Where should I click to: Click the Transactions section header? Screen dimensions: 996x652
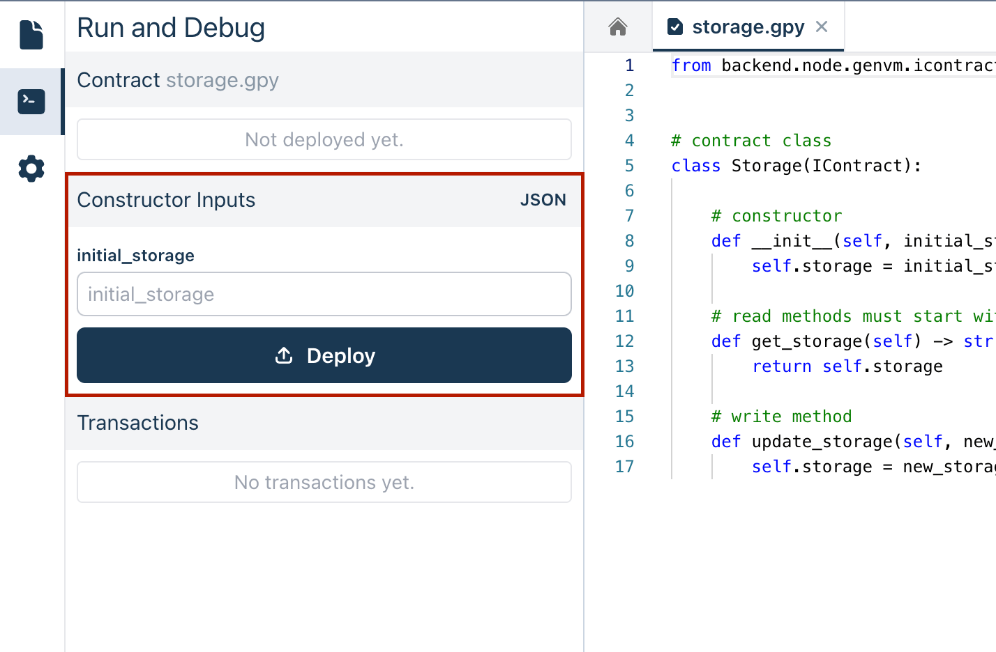point(138,423)
